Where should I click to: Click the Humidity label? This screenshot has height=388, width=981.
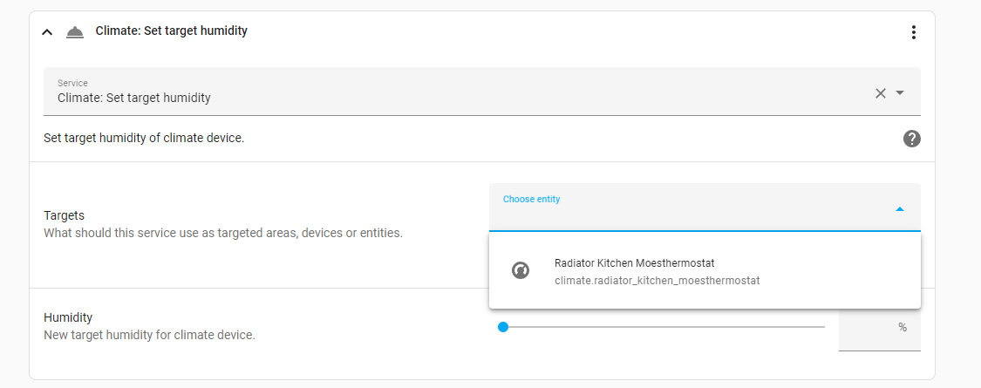tap(68, 317)
